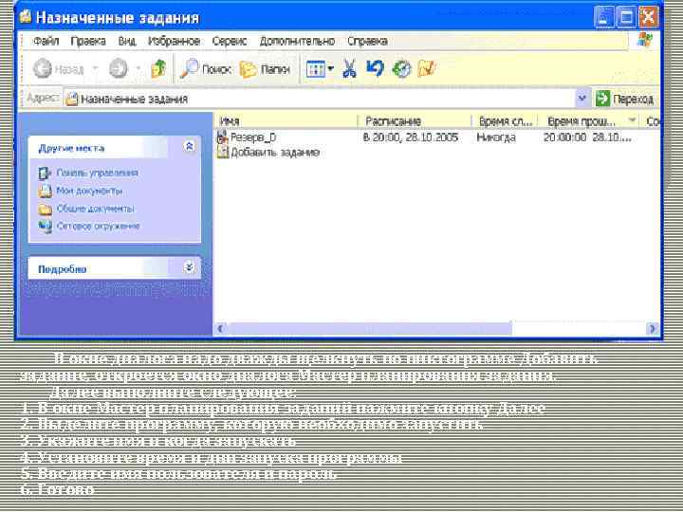Click the yellow folder checkmark toolbar icon
Image resolution: width=683 pixels, height=512 pixels.
coord(427,68)
